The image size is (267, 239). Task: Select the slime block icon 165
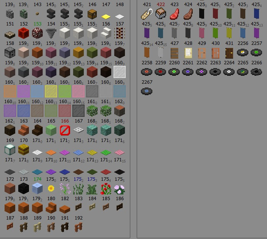click(x=51, y=130)
